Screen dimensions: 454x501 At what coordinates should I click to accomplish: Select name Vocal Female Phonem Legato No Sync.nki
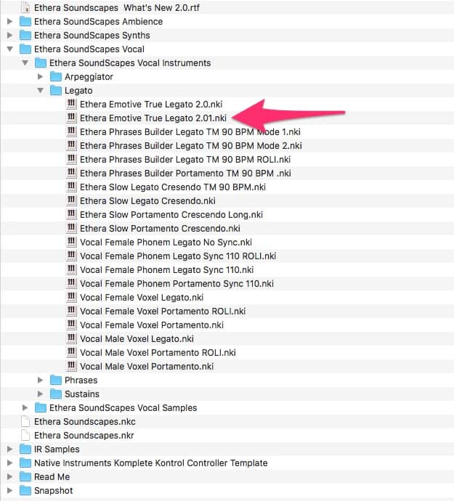pyautogui.click(x=166, y=243)
